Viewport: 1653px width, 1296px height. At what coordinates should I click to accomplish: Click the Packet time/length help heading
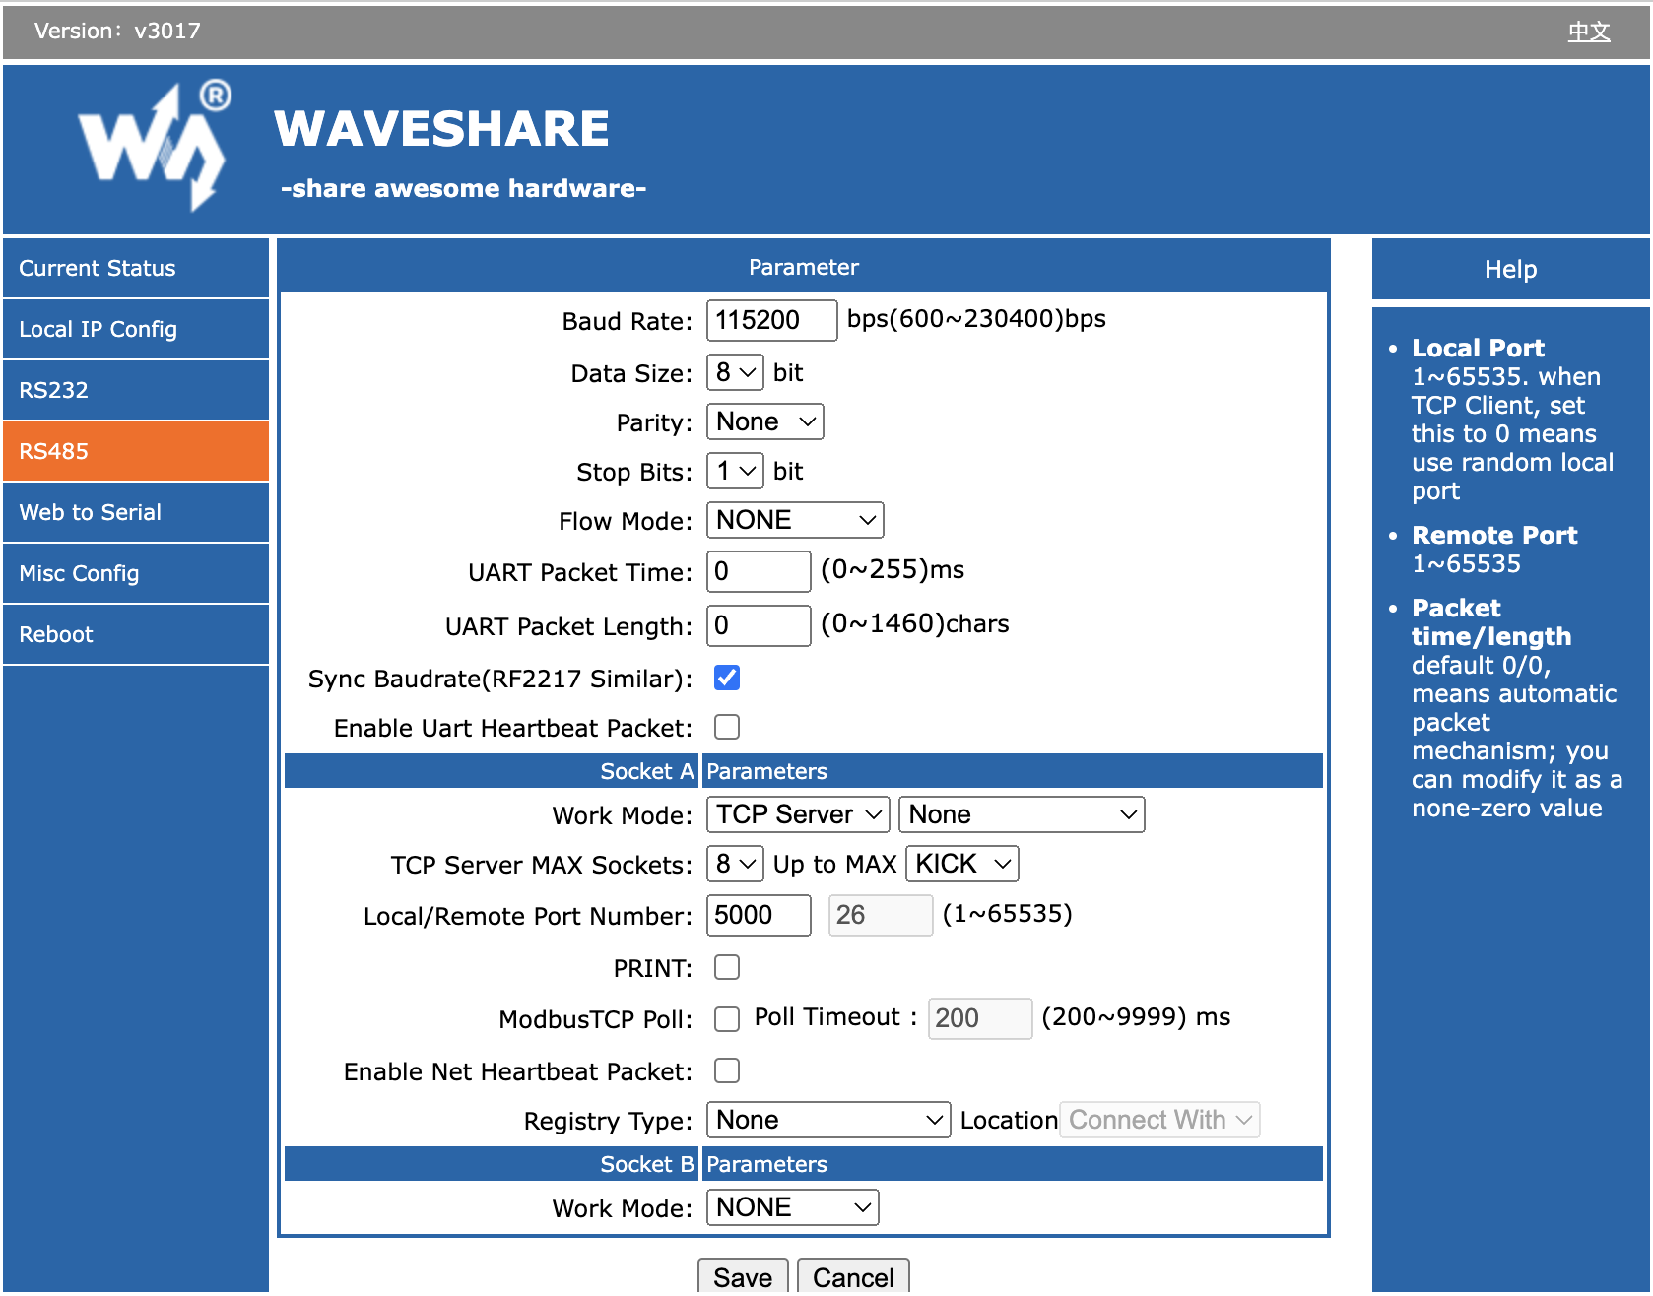[1491, 621]
